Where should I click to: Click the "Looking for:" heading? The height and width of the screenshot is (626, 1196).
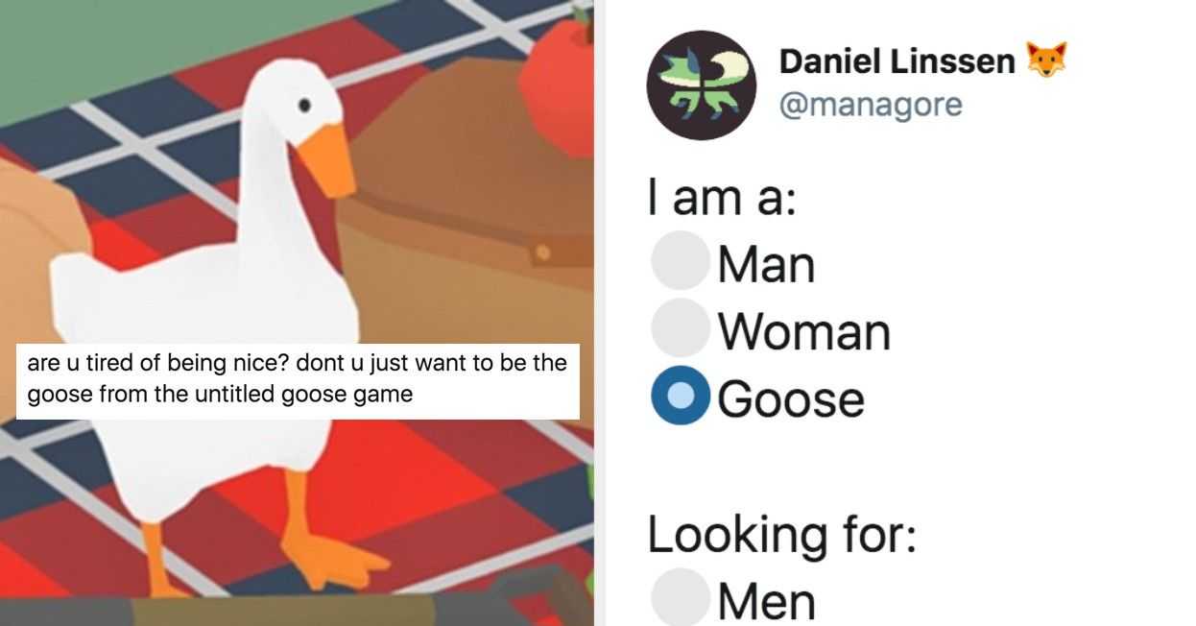781,534
